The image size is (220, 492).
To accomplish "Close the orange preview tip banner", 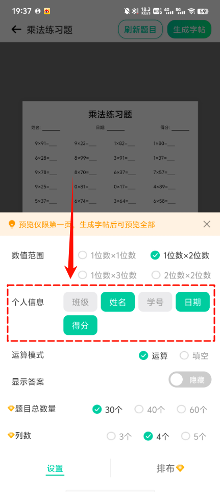I will coord(207,224).
